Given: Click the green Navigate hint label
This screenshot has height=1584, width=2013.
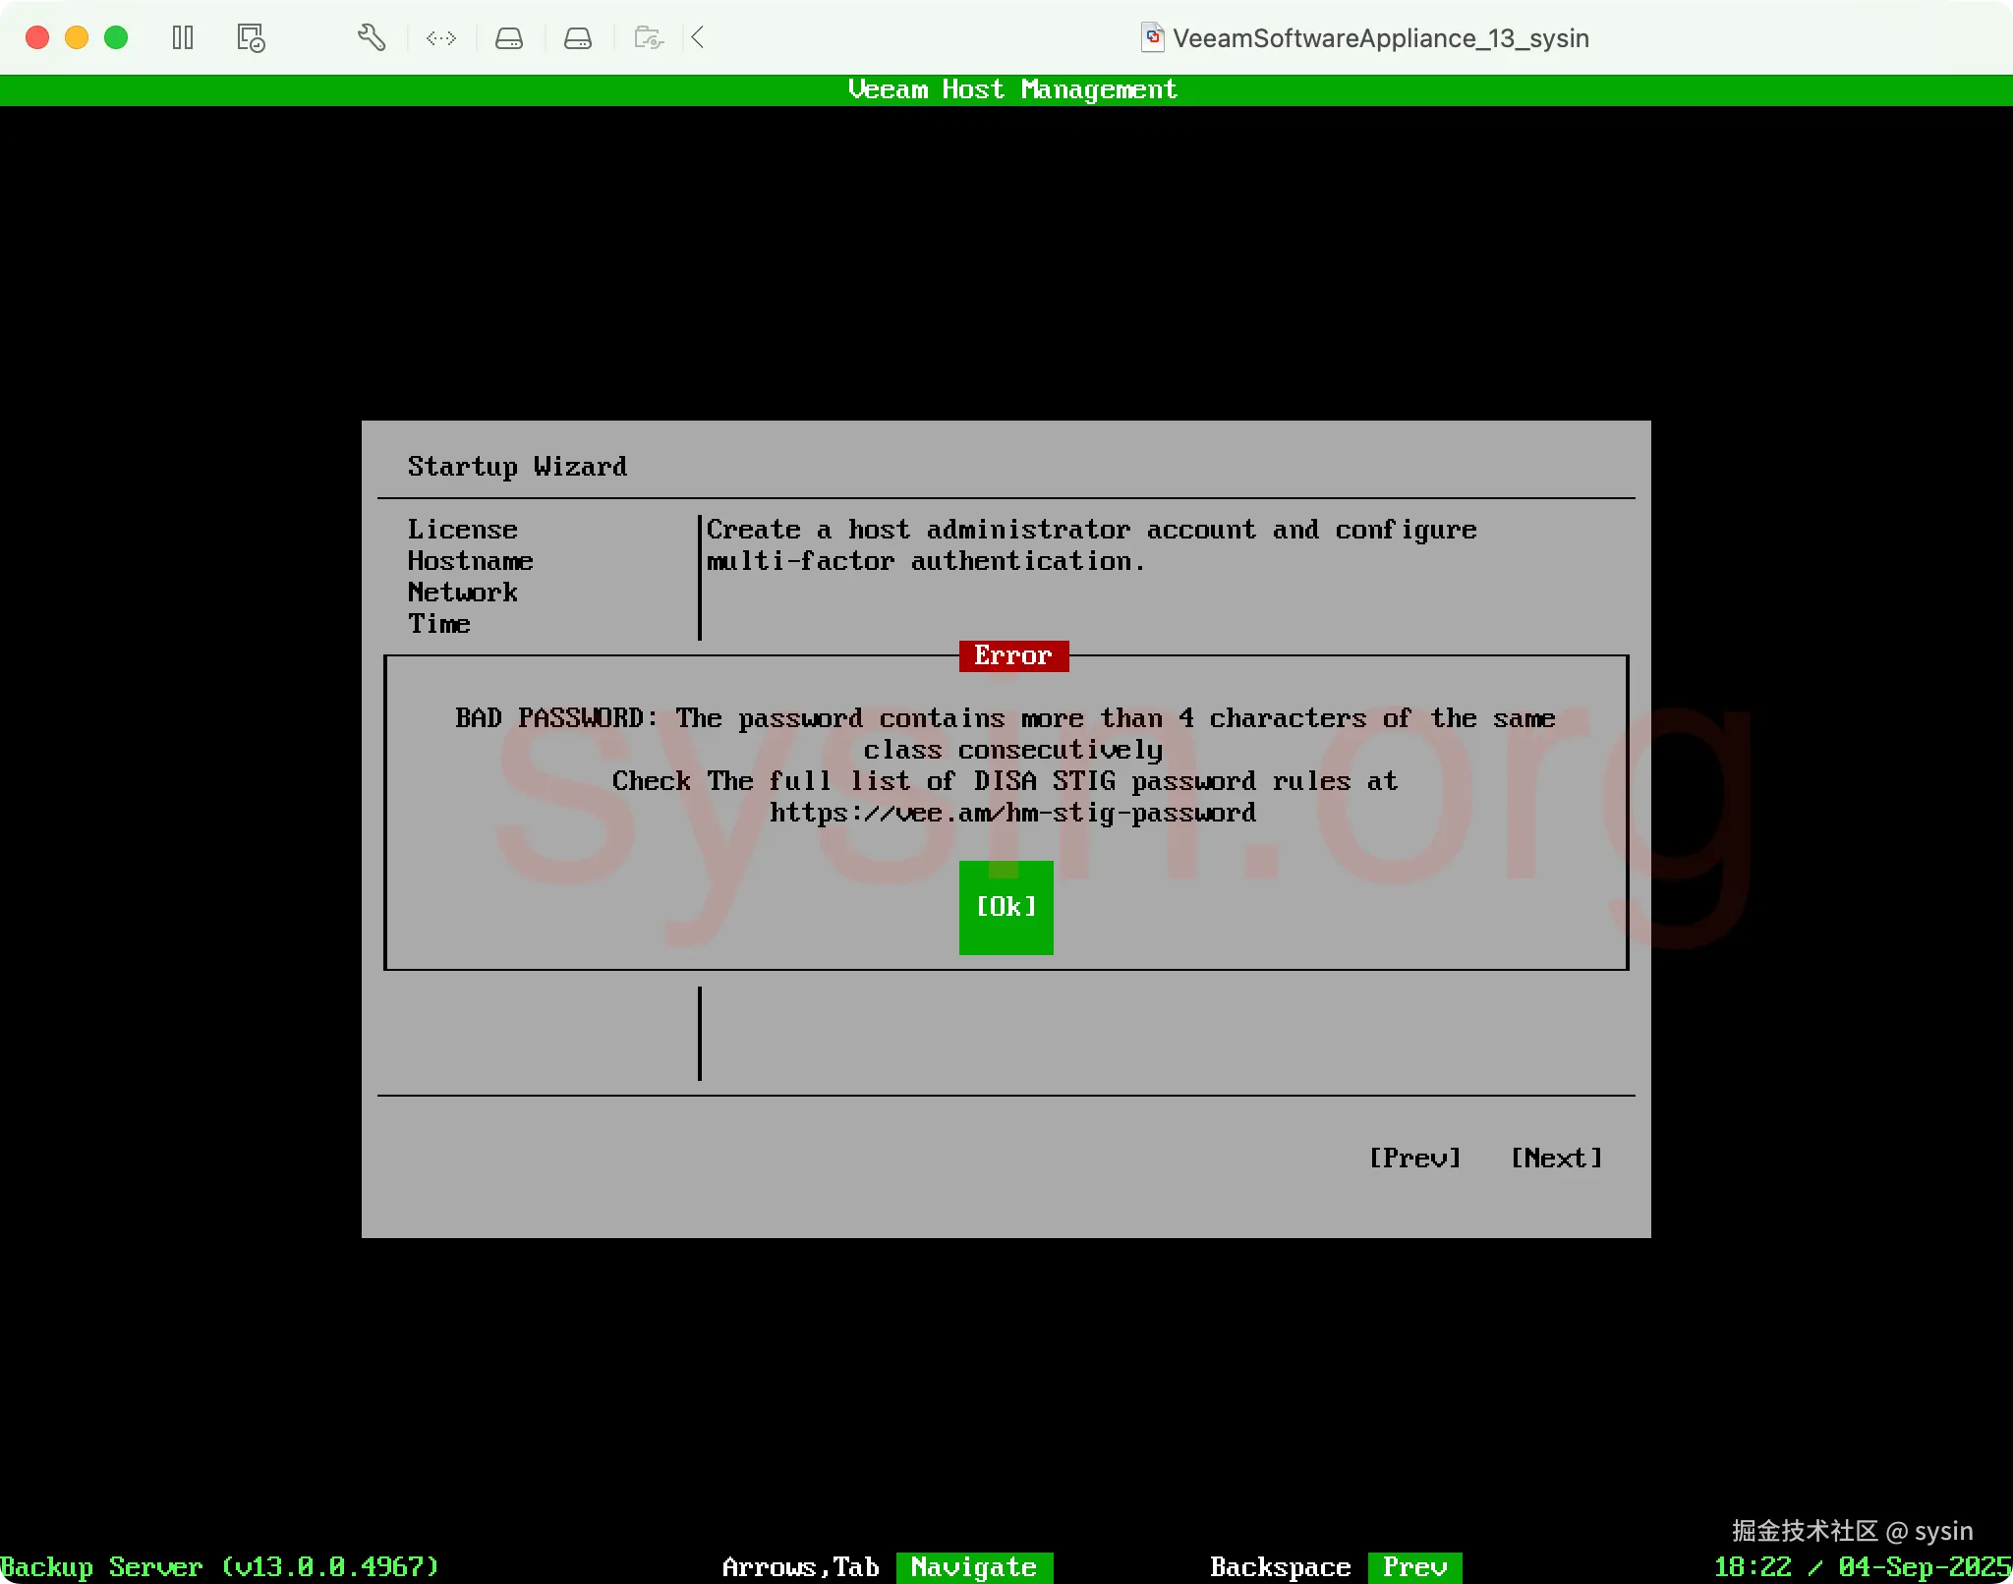Looking at the screenshot, I should tap(973, 1566).
